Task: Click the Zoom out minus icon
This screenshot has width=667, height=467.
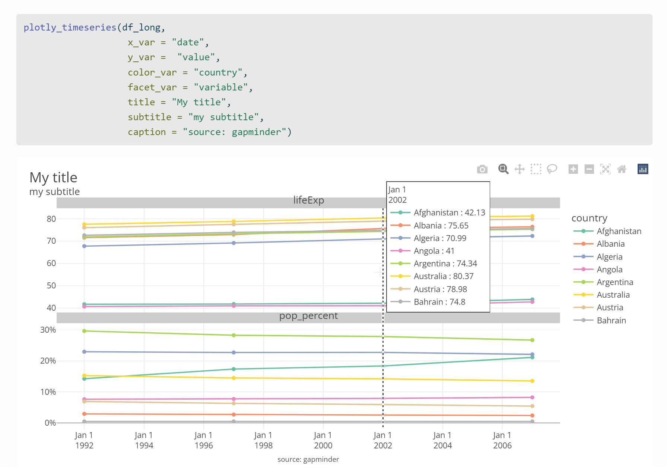Action: (589, 169)
